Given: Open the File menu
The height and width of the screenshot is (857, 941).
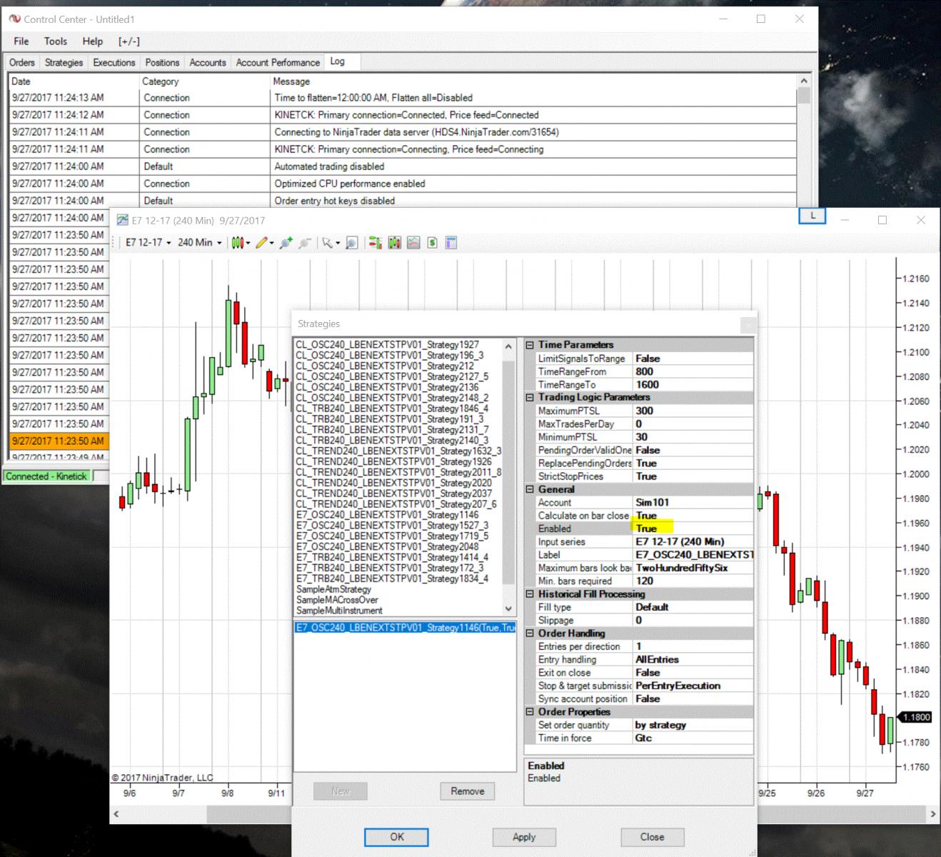Looking at the screenshot, I should [x=21, y=41].
